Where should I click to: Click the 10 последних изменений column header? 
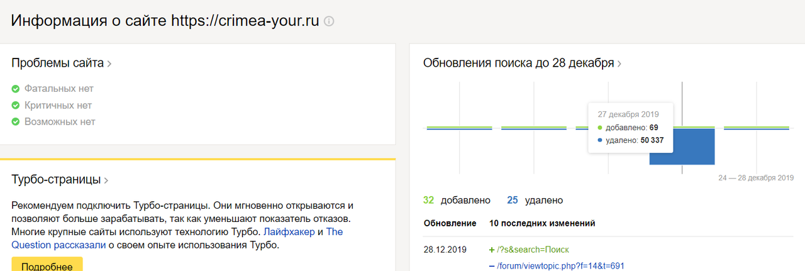pyautogui.click(x=542, y=223)
